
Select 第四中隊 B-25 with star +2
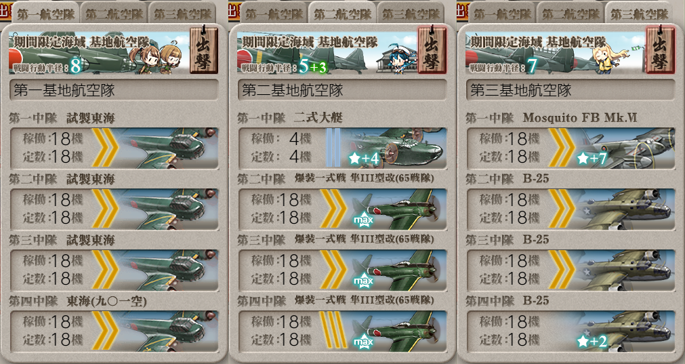click(571, 331)
